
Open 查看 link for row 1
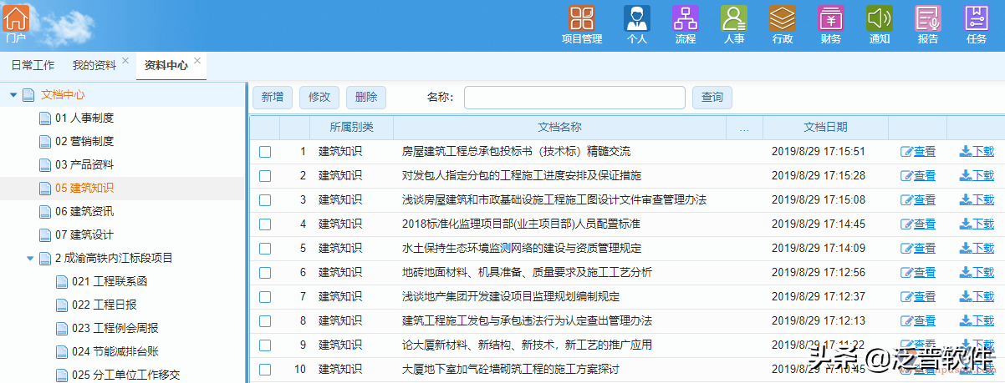[918, 152]
